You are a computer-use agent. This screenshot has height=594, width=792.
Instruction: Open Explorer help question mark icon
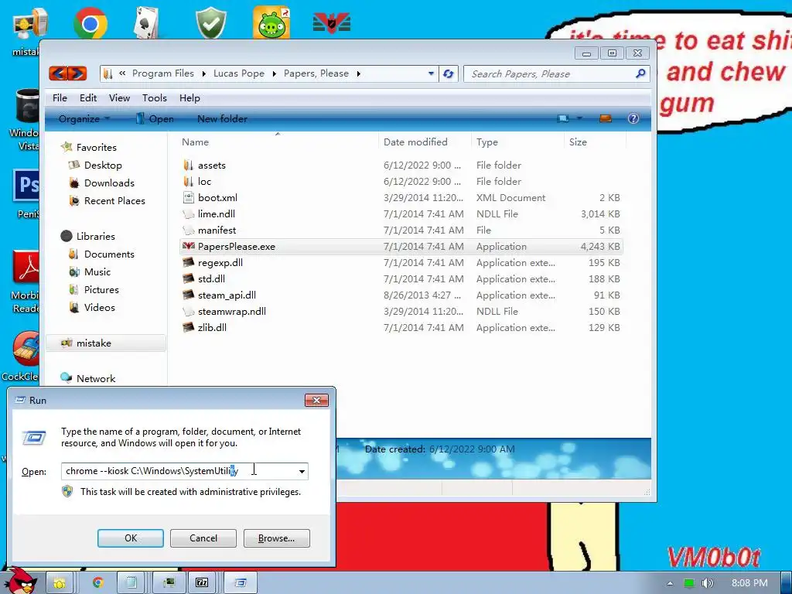[x=633, y=118]
